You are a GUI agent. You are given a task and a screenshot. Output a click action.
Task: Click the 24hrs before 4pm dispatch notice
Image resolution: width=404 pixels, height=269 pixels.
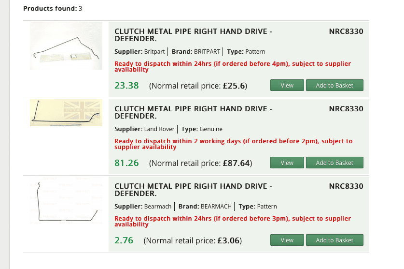point(233,67)
